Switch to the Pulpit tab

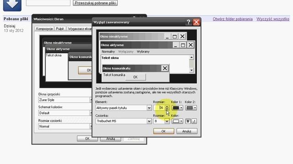[x=60, y=29]
